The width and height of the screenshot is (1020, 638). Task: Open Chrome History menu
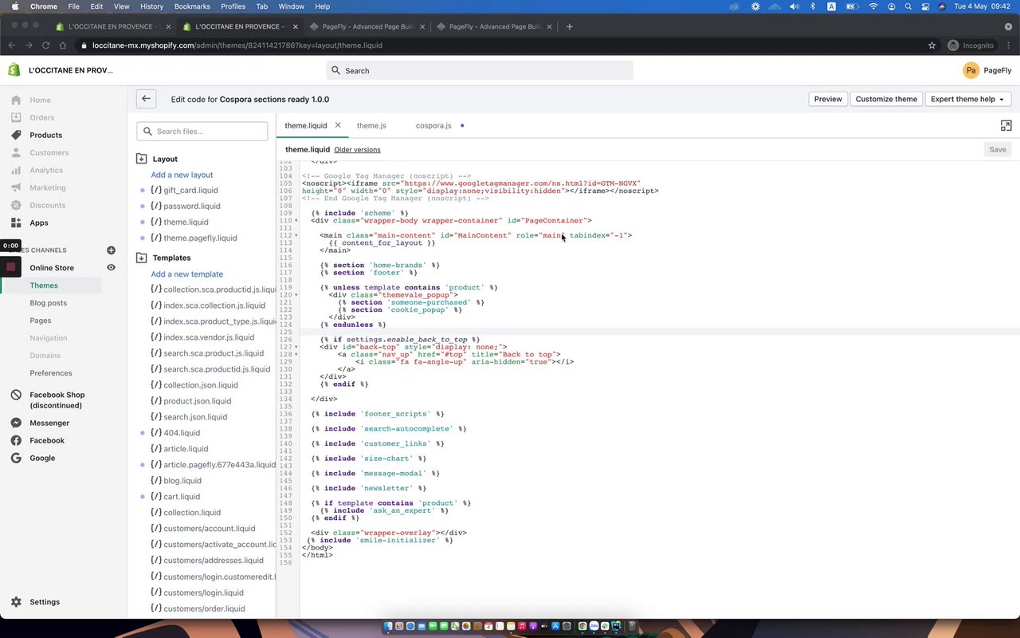tap(151, 6)
